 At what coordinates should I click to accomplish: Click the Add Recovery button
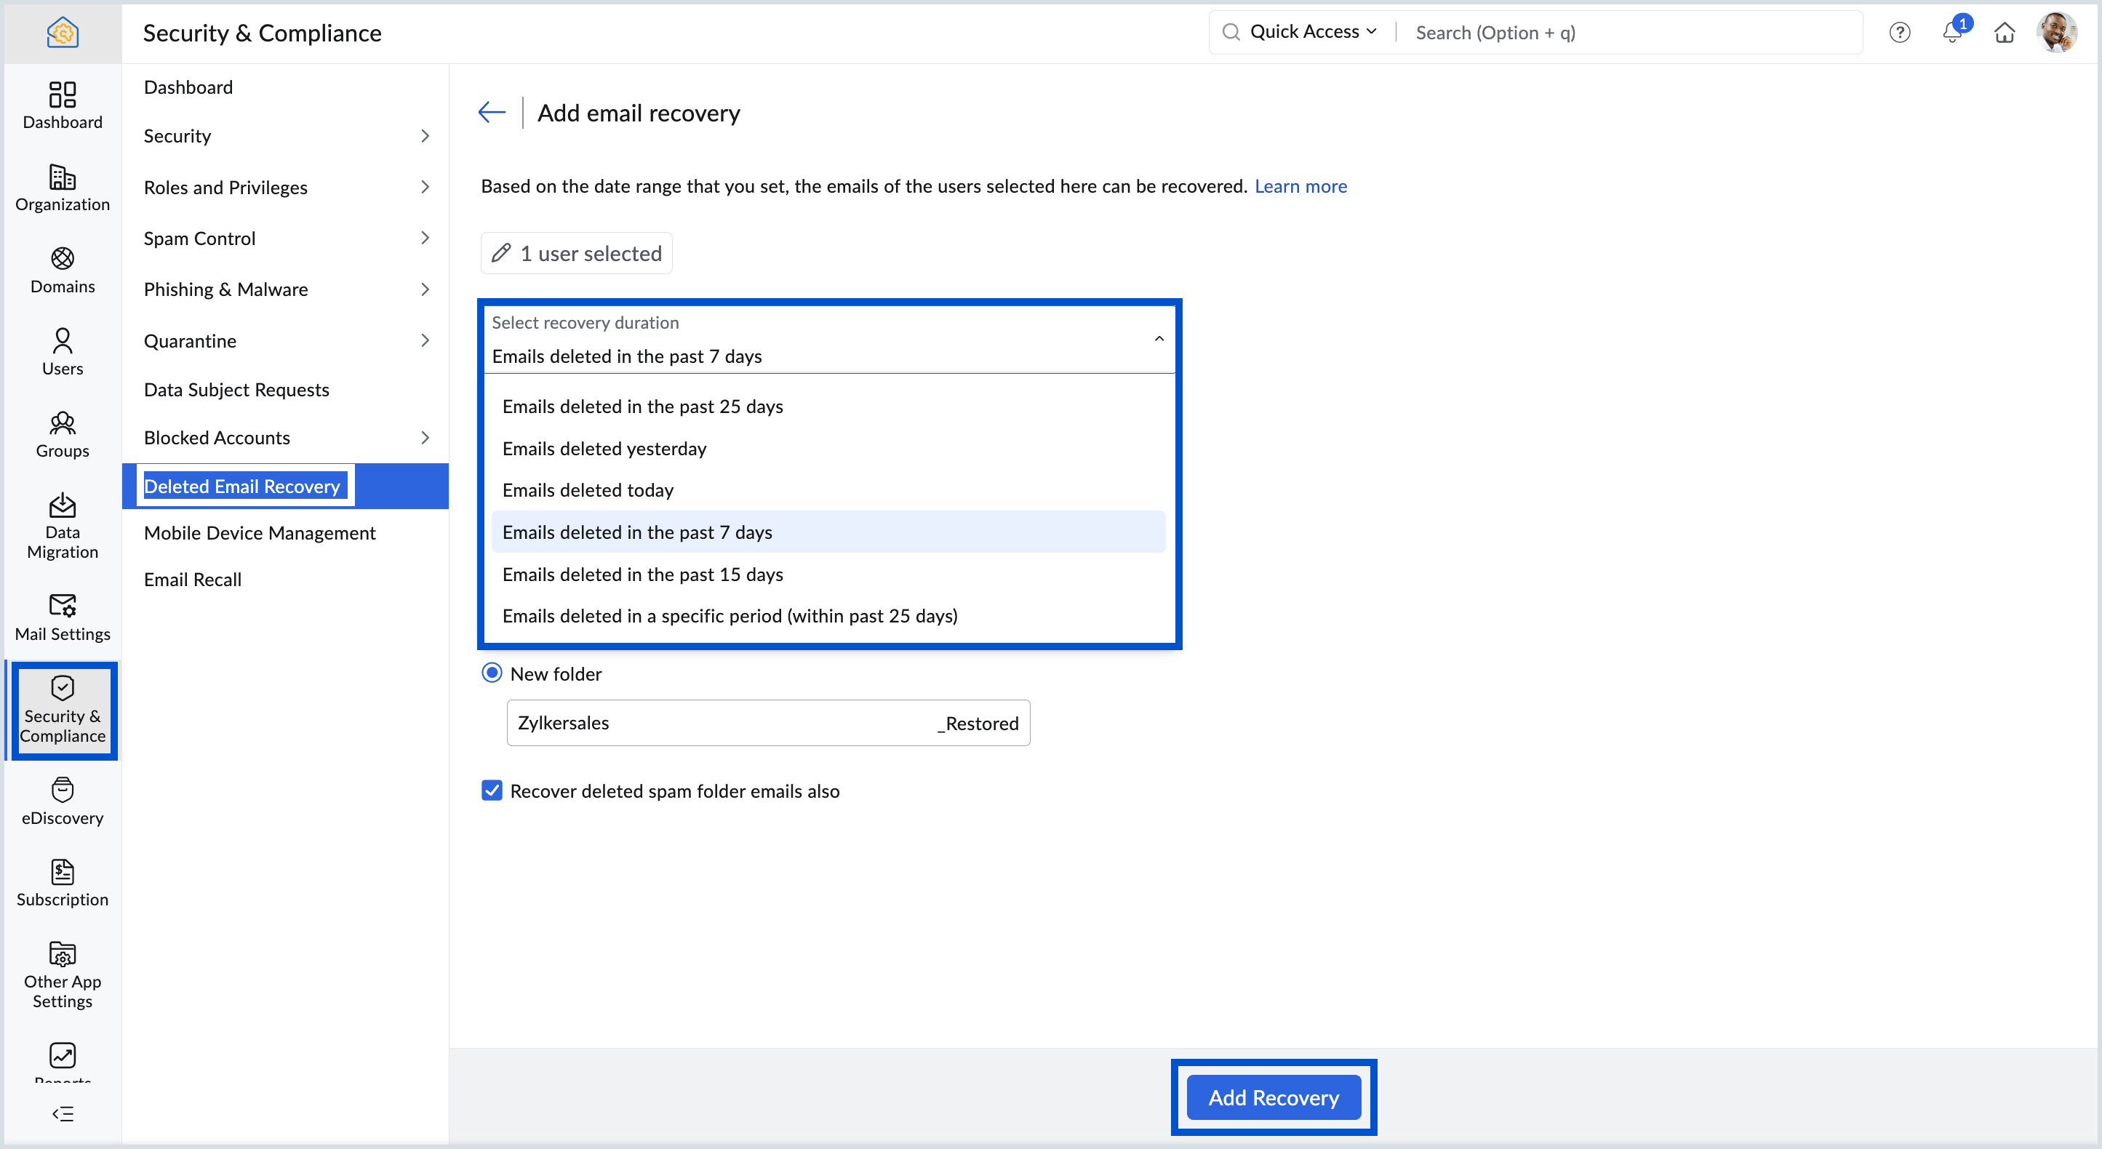click(x=1273, y=1097)
